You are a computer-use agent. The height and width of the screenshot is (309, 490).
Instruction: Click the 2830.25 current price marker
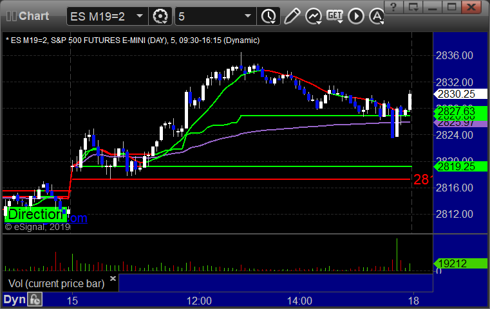point(460,94)
